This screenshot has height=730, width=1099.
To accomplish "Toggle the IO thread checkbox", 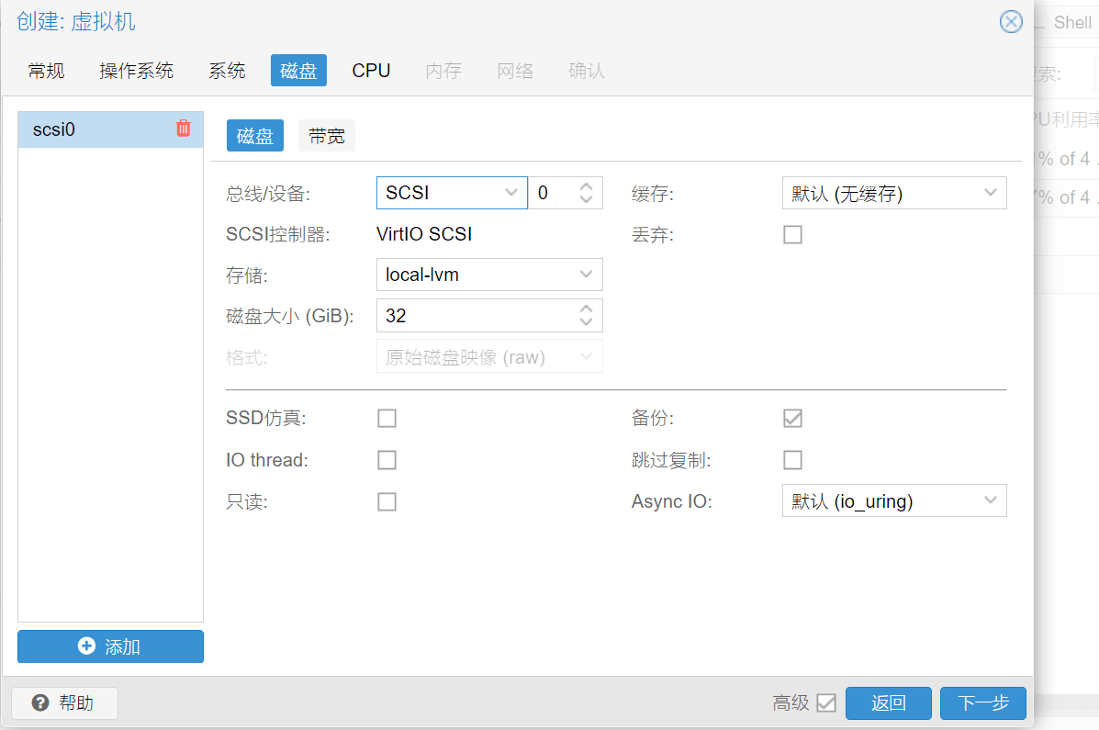I will click(x=387, y=460).
